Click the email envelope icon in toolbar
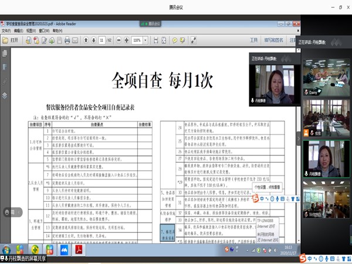 (x=76, y=40)
